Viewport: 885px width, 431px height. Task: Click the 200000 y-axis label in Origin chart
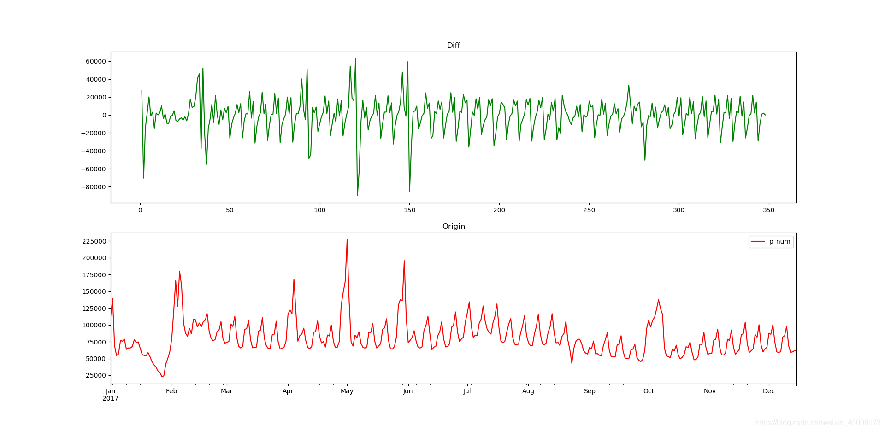tap(94, 258)
